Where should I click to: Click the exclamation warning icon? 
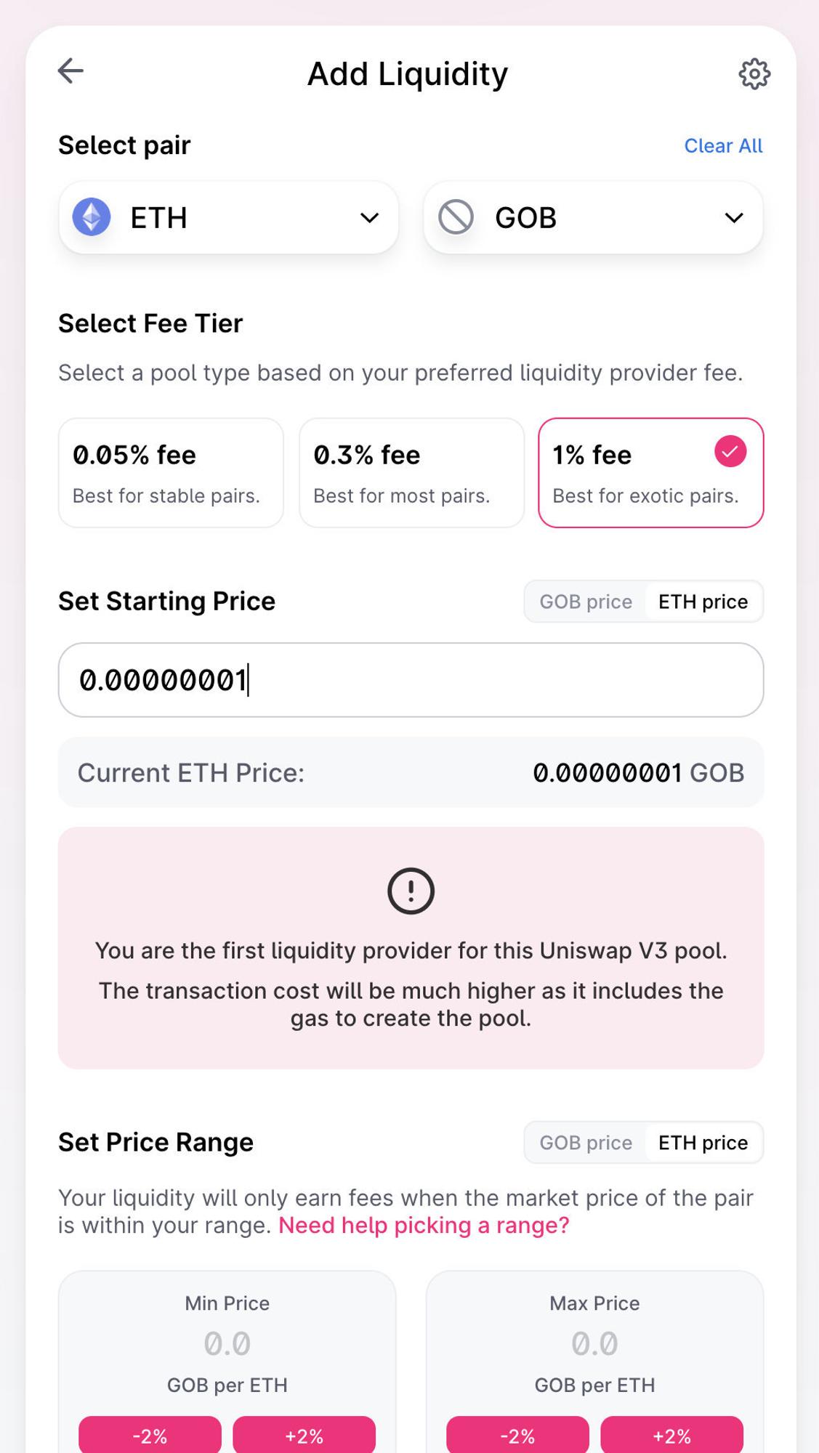(x=411, y=891)
